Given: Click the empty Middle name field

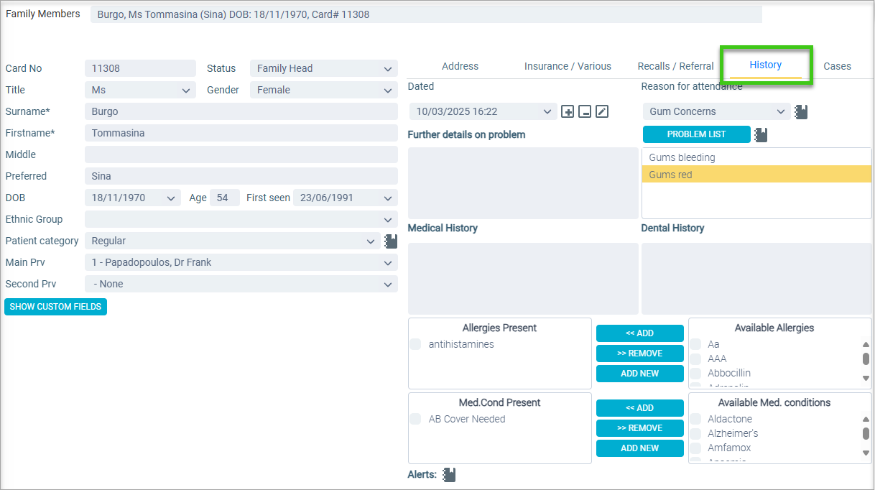Looking at the screenshot, I should pyautogui.click(x=241, y=154).
